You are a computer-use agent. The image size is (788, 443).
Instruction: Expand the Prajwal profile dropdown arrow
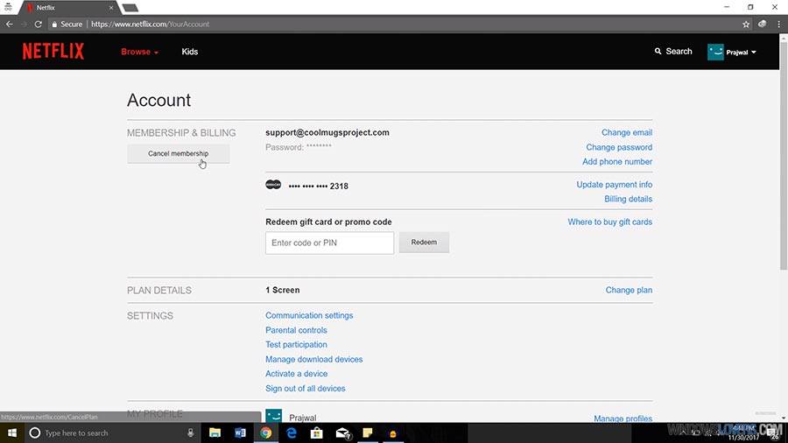pos(753,53)
